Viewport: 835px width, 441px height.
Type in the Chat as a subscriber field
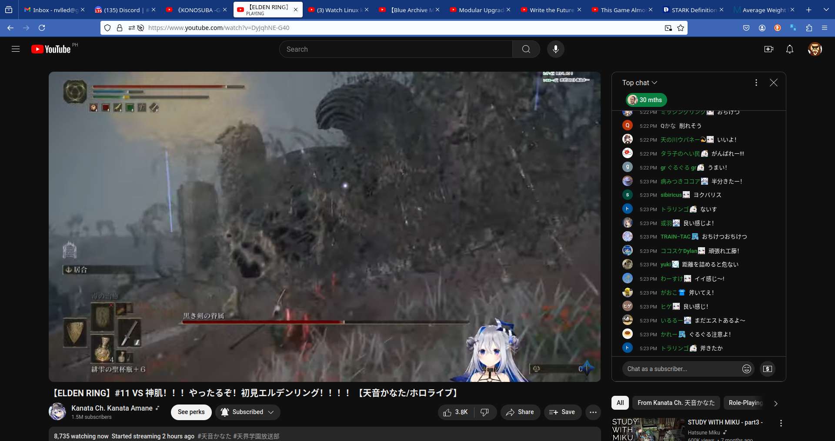681,369
